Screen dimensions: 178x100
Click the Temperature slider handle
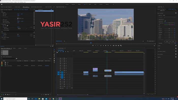tap(169, 23)
